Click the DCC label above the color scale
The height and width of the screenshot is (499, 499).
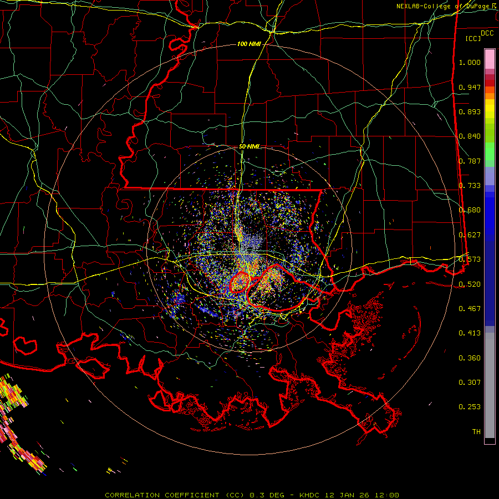[x=487, y=33]
